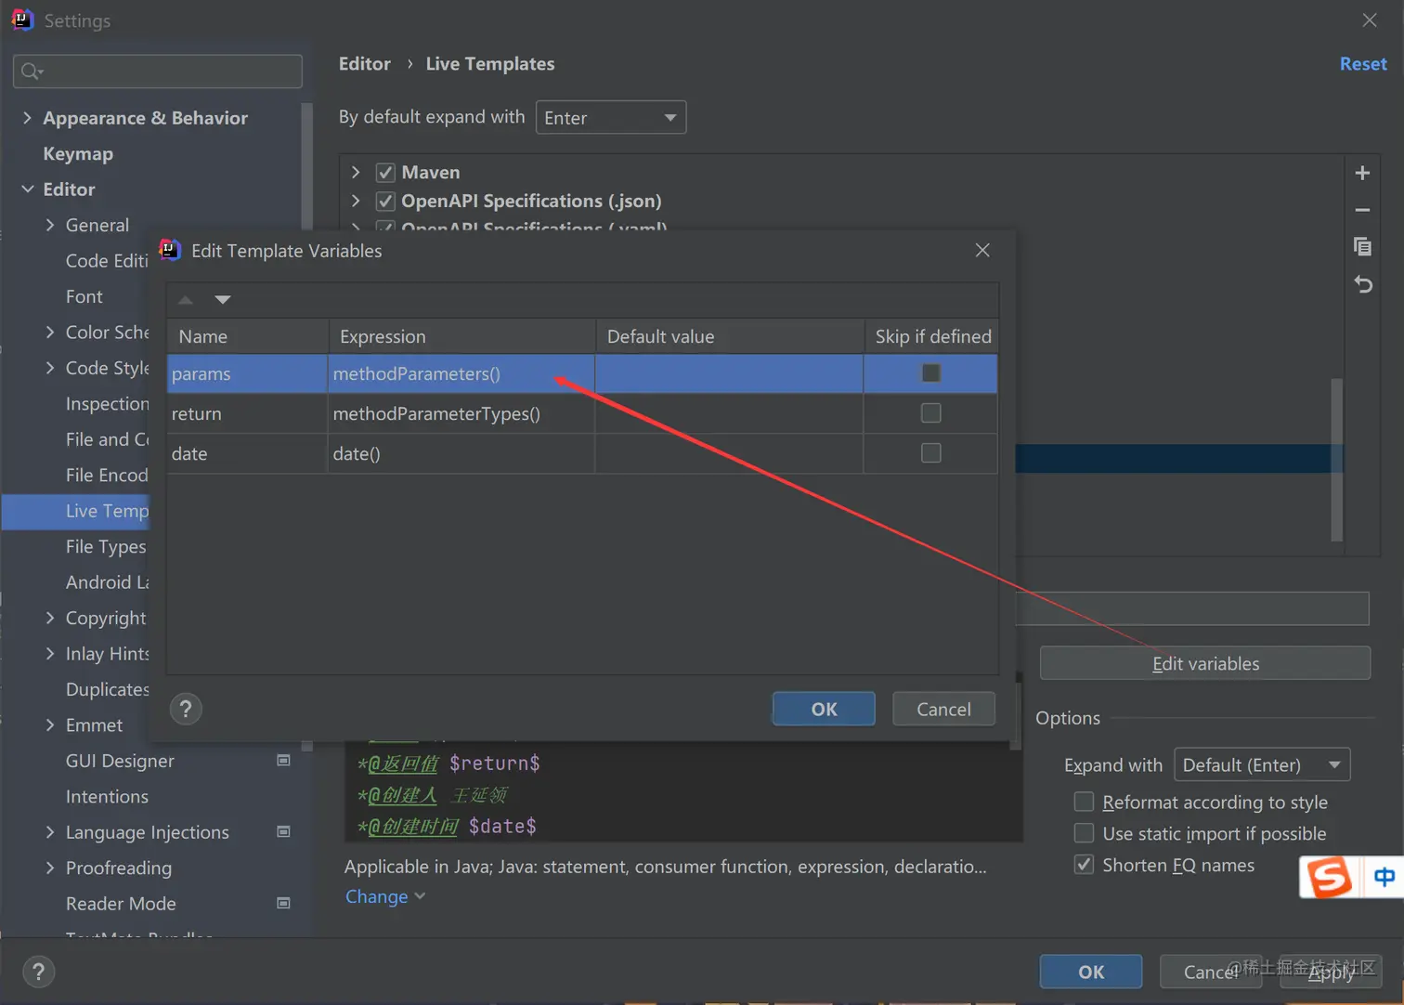Focus the Settings search field
This screenshot has height=1005, width=1404.
(x=158, y=72)
